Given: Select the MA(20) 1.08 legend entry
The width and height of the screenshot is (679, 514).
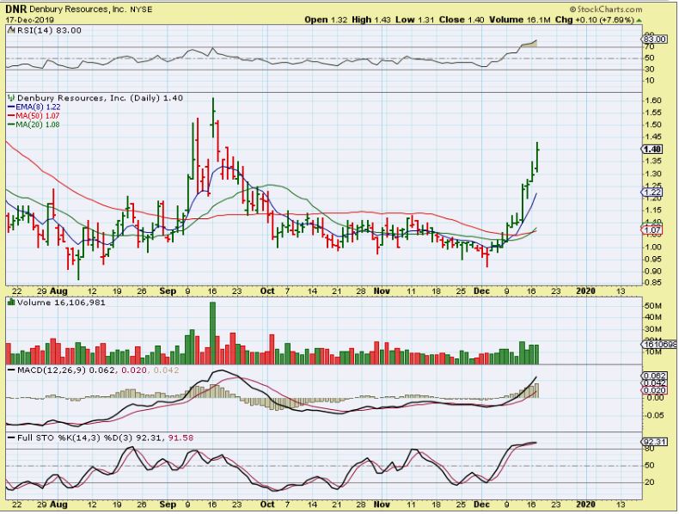Looking at the screenshot, I should [x=34, y=125].
